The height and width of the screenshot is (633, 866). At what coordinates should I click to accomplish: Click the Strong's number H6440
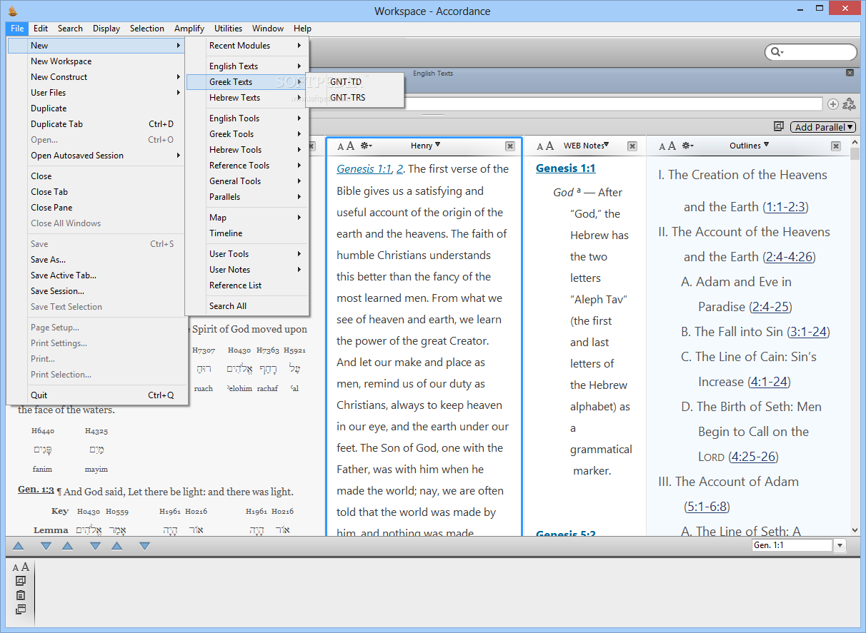point(43,431)
